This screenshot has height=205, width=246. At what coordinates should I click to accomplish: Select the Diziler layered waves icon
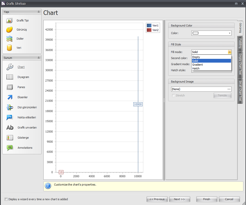point(9,39)
